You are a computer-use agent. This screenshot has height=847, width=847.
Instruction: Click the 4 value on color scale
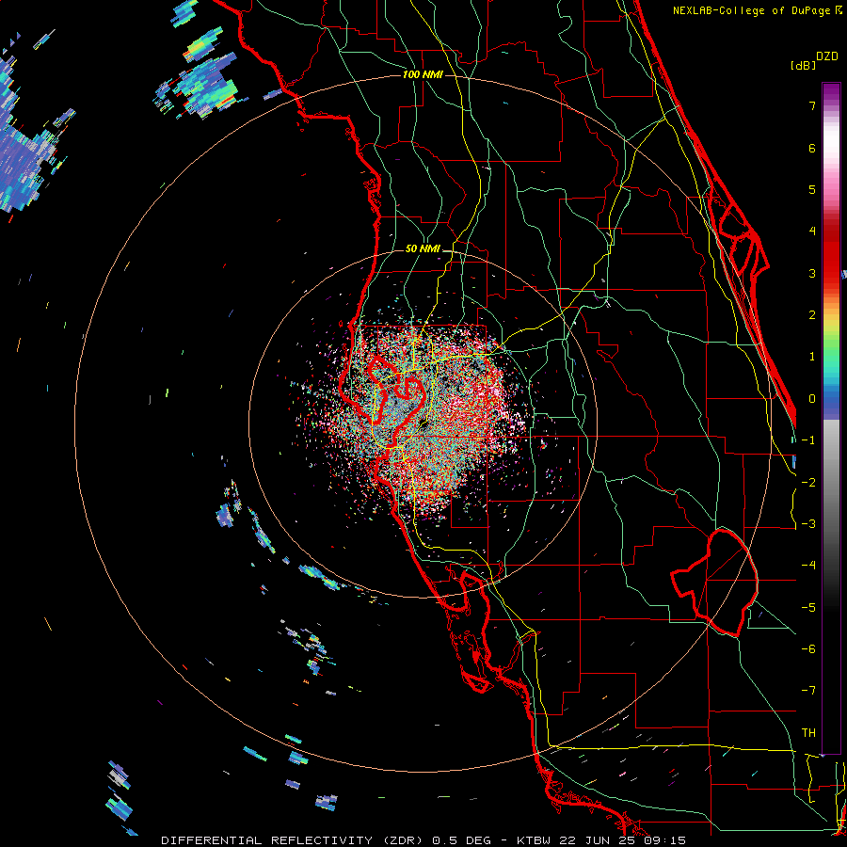click(x=812, y=232)
